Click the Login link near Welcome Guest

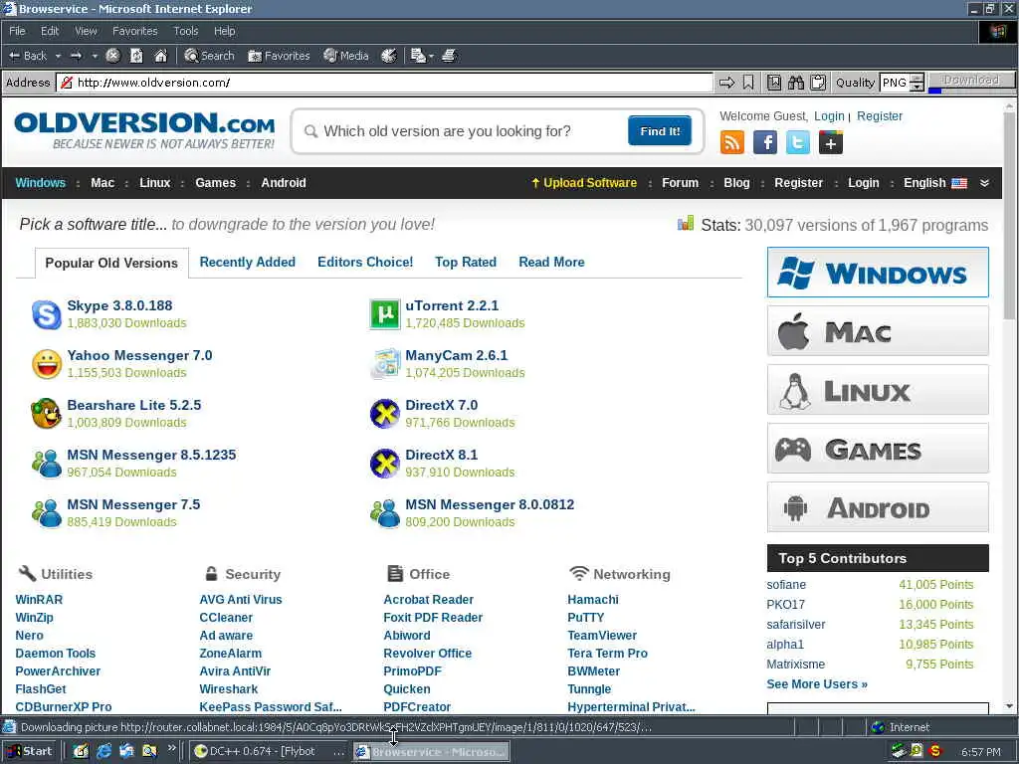[829, 116]
